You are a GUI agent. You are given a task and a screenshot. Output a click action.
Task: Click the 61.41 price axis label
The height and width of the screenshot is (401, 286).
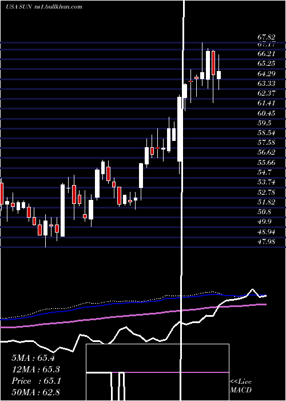(266, 103)
